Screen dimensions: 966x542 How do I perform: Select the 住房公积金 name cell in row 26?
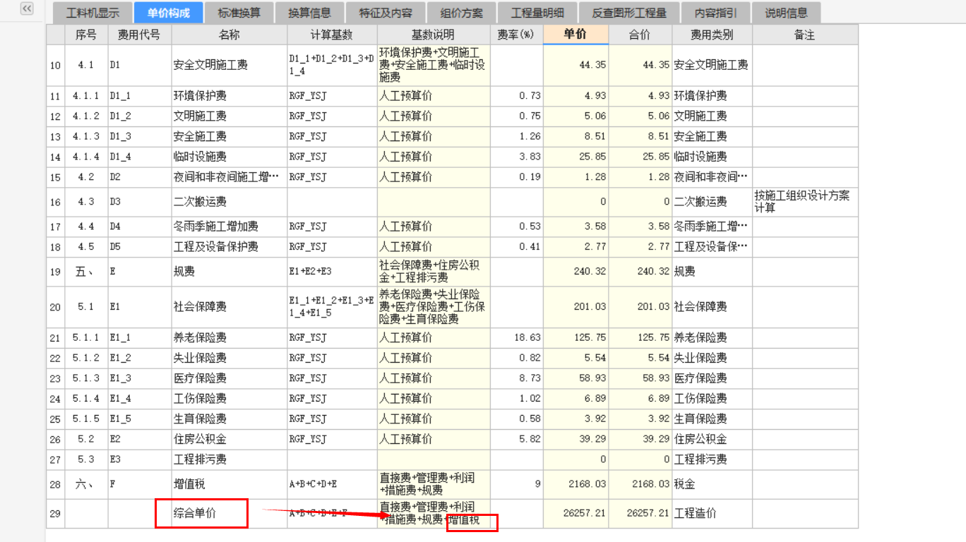229,440
